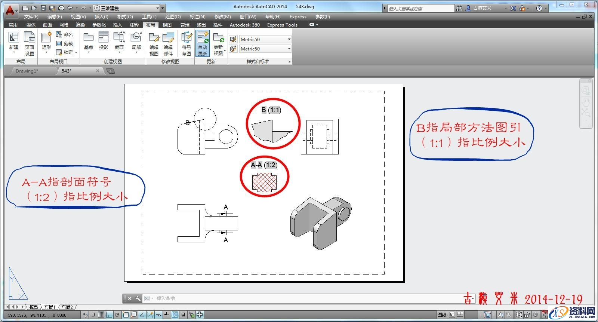Toggle grid display in status bar

point(101,315)
